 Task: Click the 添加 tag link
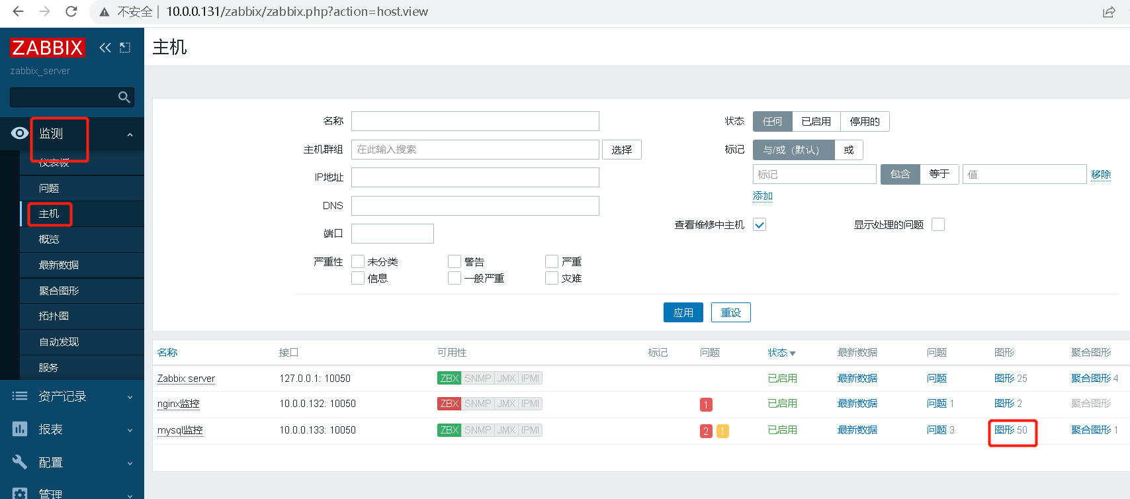tap(763, 196)
